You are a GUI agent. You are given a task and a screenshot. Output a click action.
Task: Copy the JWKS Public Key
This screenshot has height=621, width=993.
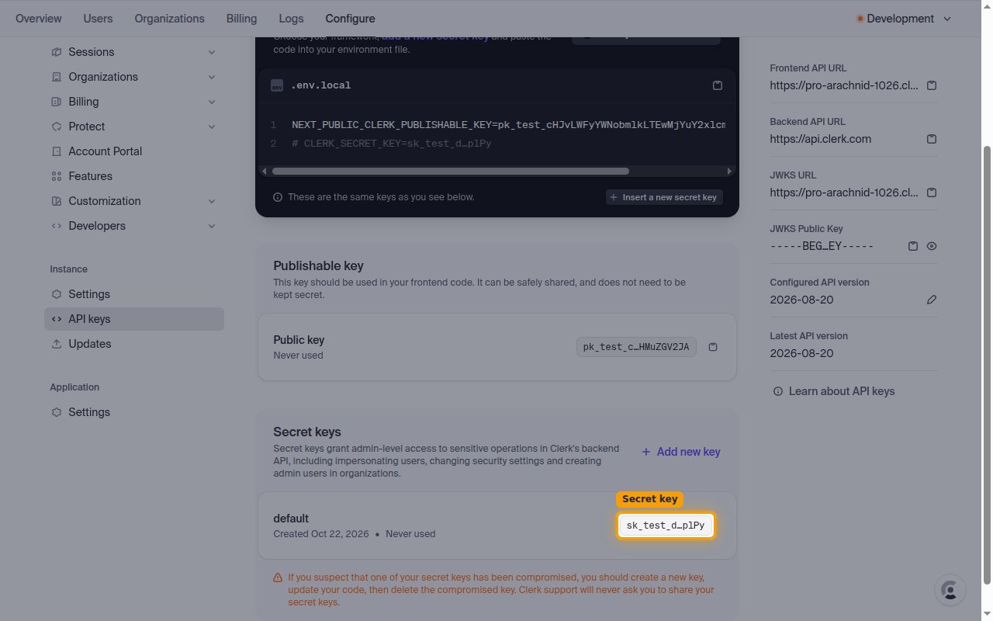[913, 246]
